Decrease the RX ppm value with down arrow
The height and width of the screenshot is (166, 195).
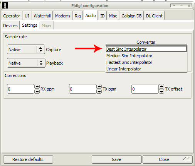click(37, 91)
